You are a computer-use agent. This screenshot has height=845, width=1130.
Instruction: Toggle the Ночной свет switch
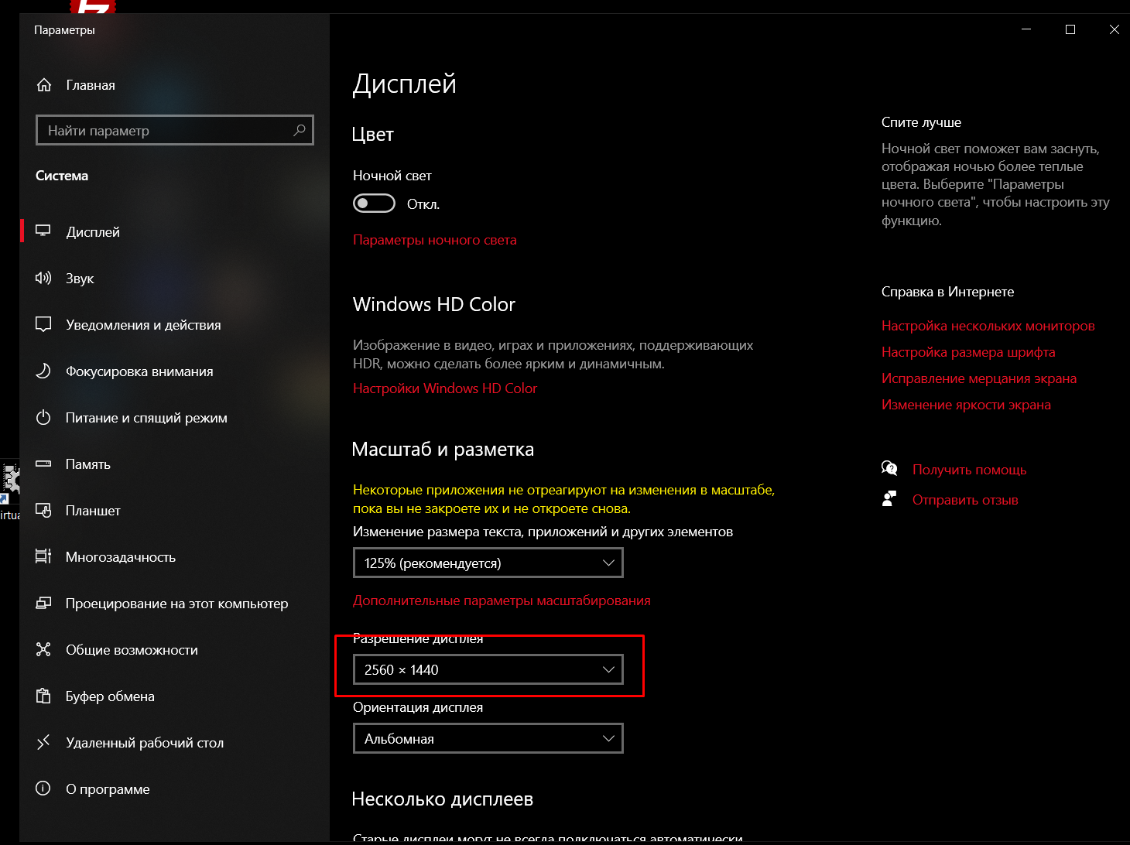click(374, 204)
